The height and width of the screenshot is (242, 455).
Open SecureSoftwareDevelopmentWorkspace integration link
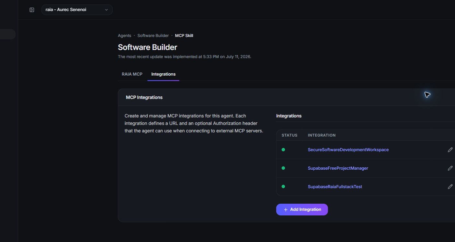tap(348, 150)
